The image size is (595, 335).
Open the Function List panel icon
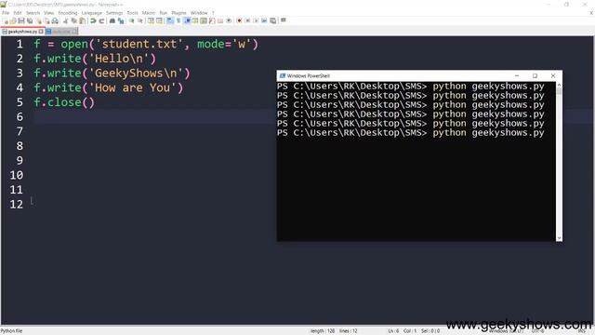point(212,20)
